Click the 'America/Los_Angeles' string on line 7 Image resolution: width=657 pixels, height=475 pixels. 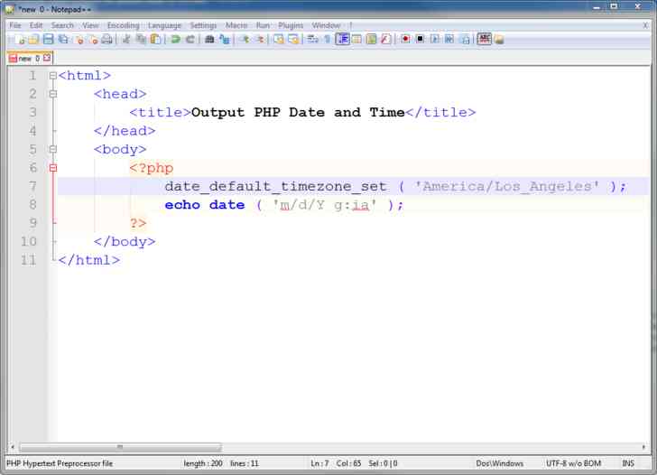pyautogui.click(x=506, y=186)
